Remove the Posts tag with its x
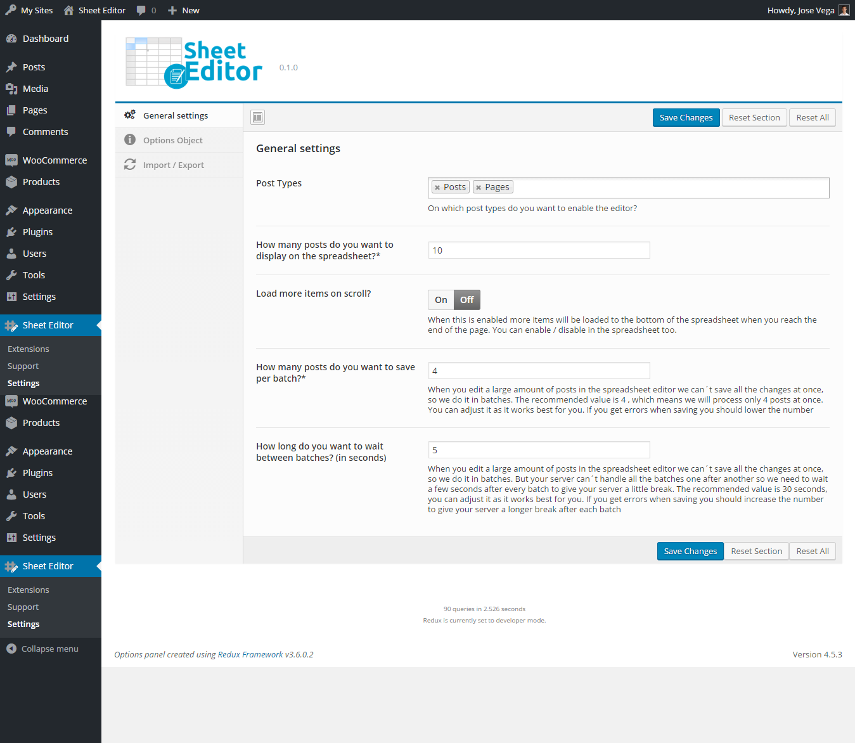The width and height of the screenshot is (855, 743). (437, 187)
